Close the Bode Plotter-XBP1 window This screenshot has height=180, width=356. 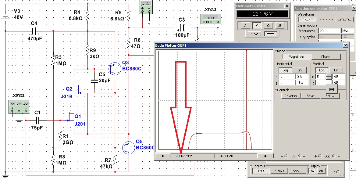coord(346,45)
